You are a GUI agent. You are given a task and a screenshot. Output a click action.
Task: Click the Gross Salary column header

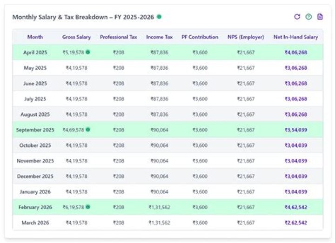click(x=77, y=37)
